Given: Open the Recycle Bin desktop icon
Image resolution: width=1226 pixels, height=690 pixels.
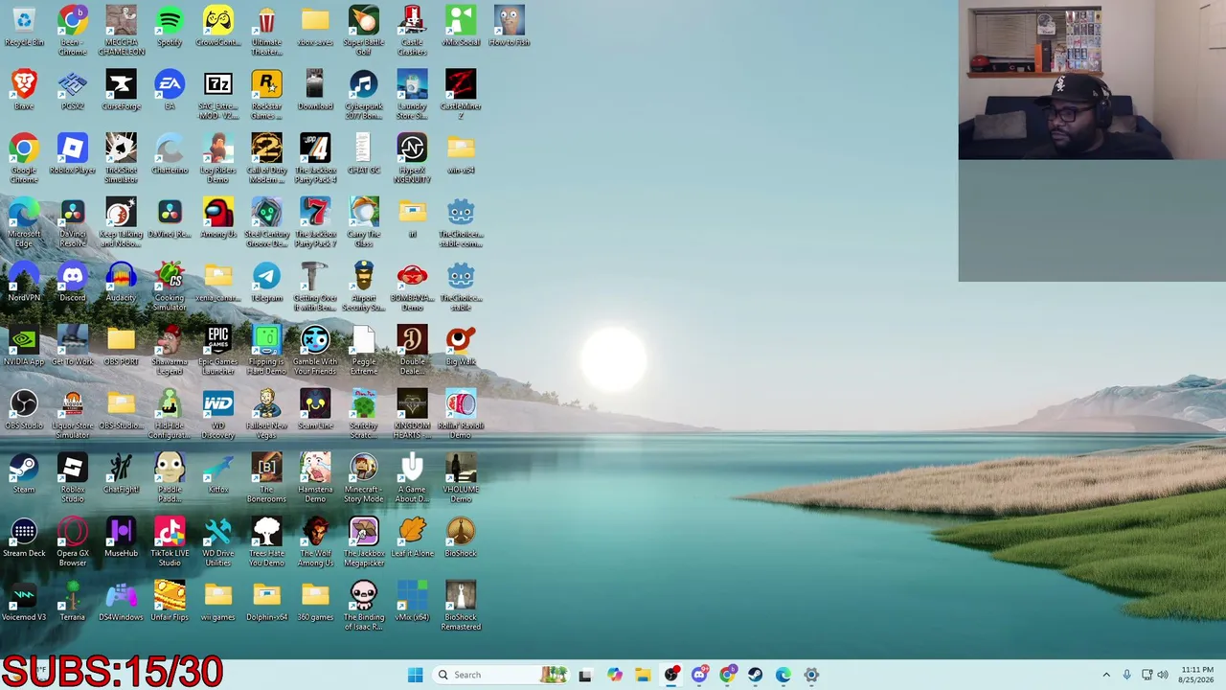Looking at the screenshot, I should (24, 27).
